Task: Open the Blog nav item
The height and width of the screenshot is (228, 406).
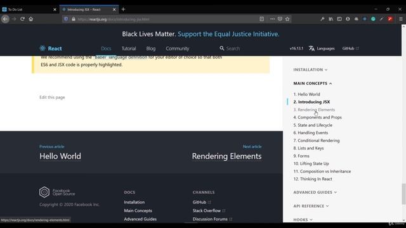Action: 151,48
